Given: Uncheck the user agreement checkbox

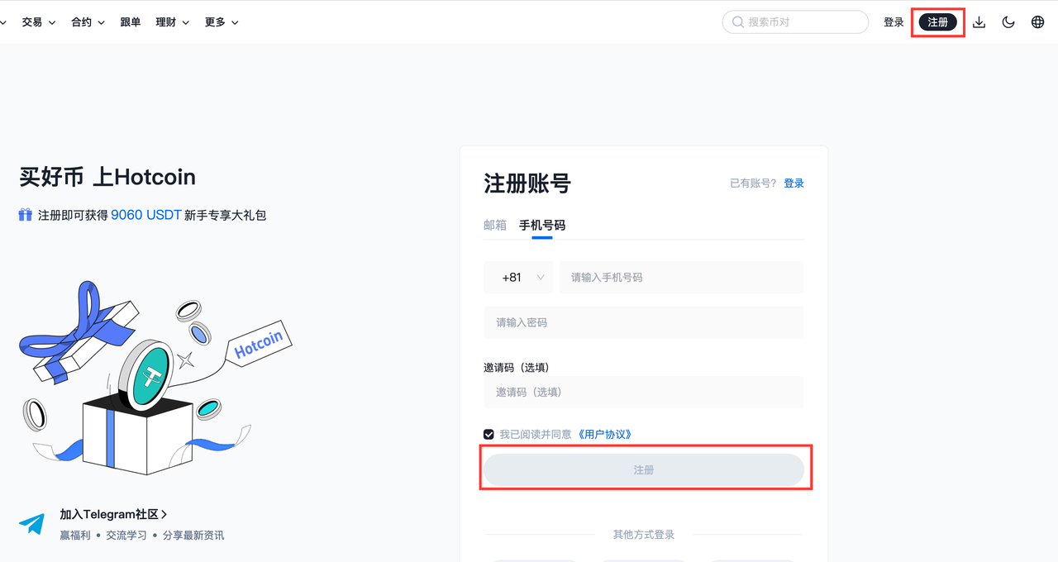Looking at the screenshot, I should (x=489, y=434).
